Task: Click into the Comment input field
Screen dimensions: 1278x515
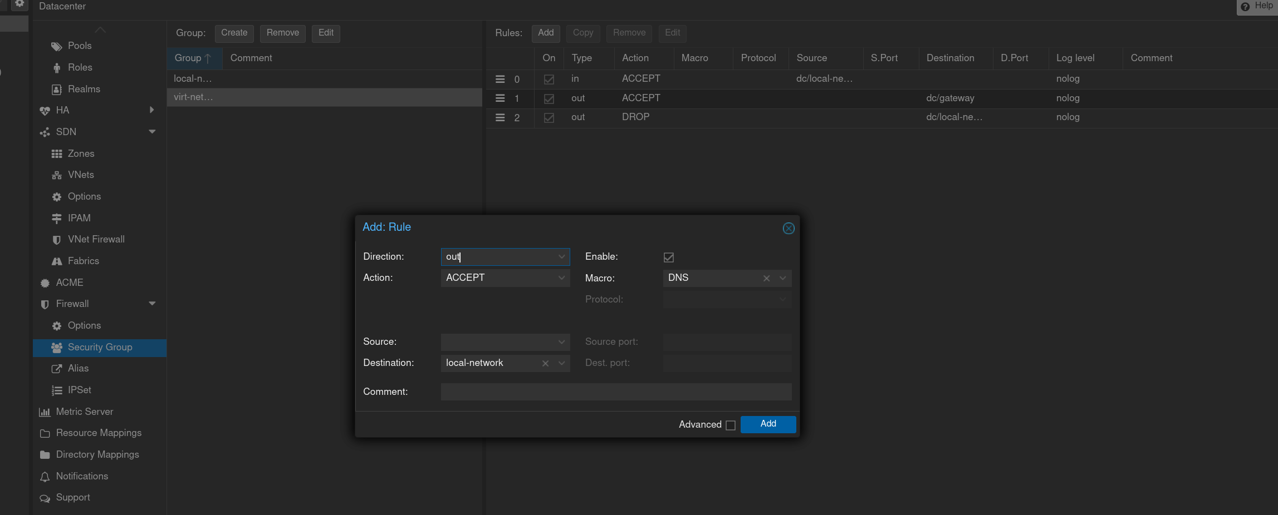Action: 616,392
